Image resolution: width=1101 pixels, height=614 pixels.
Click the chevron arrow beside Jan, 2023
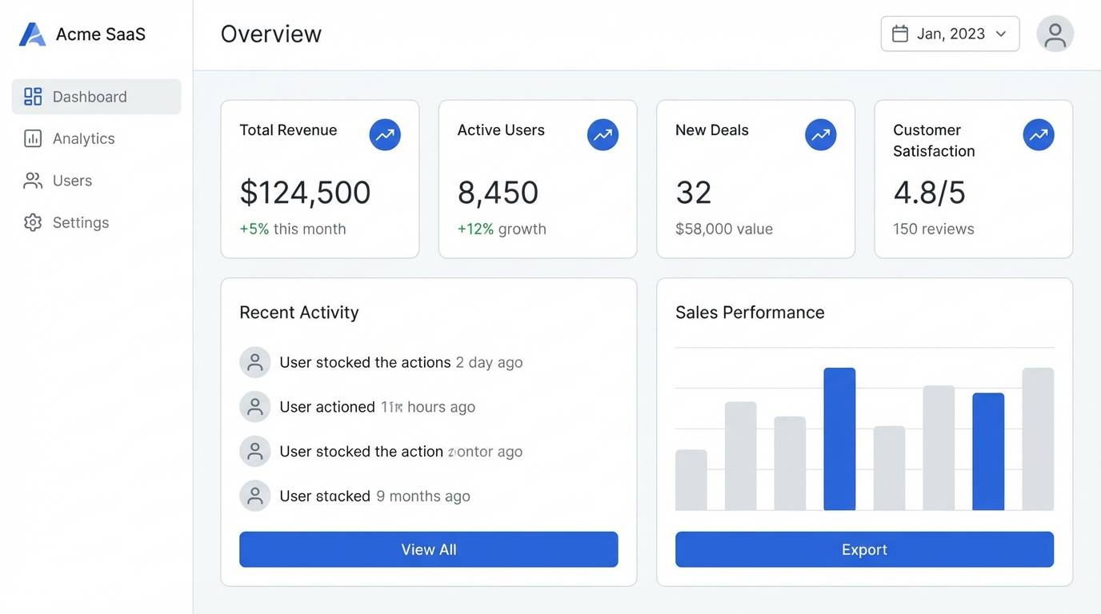(1000, 34)
